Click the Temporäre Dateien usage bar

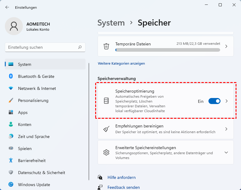(167, 50)
